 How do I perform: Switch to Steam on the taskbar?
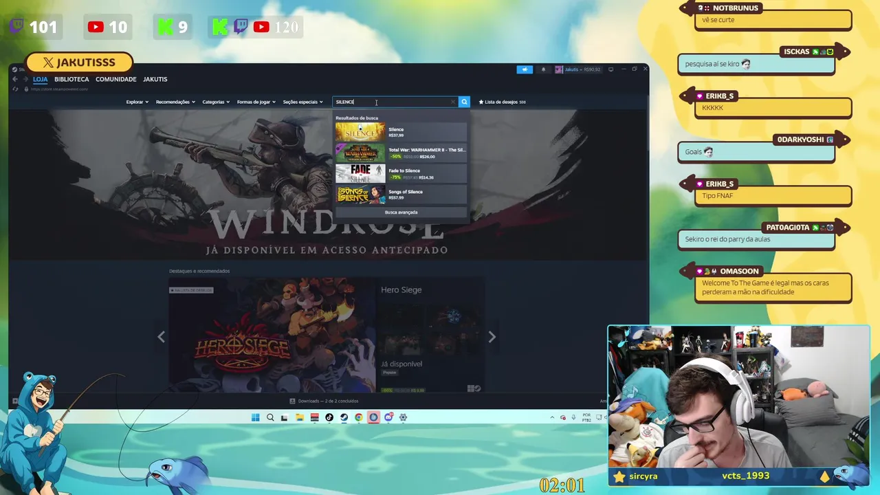coord(344,417)
